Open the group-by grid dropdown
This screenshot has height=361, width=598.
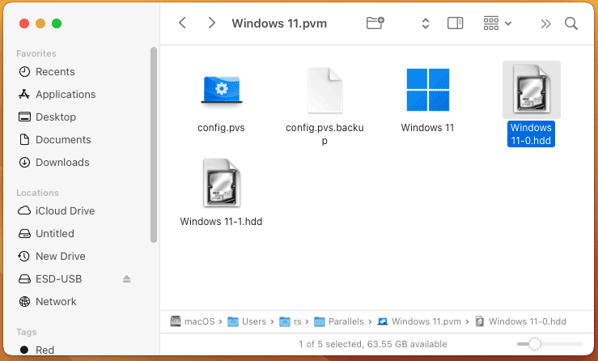498,23
